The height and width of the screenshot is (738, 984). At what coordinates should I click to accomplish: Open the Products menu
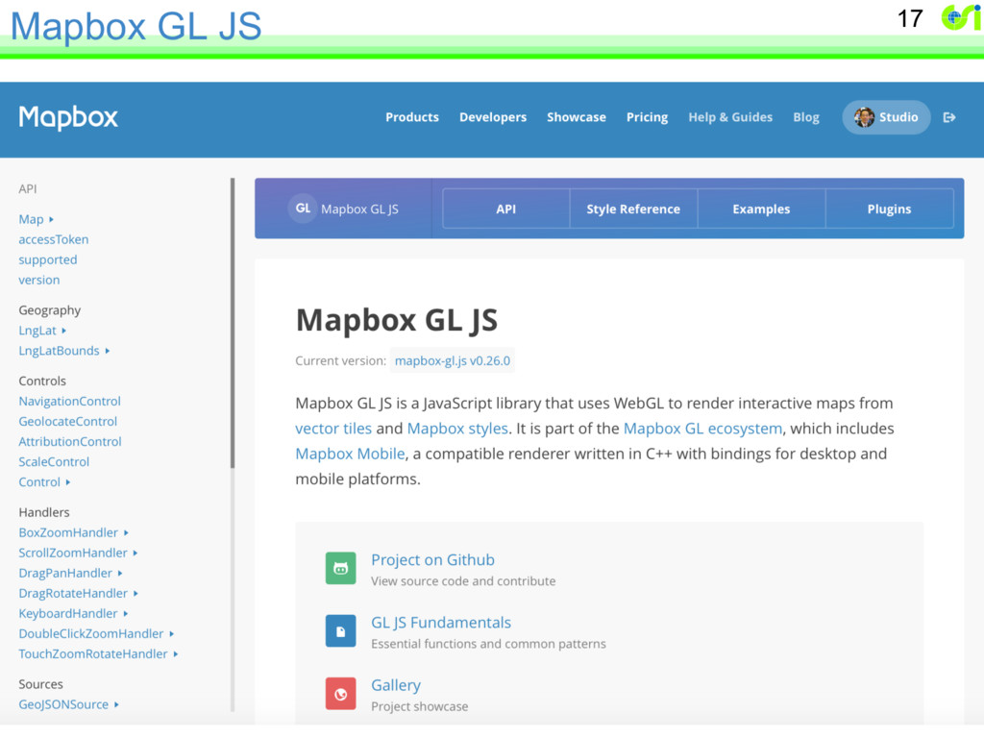411,117
